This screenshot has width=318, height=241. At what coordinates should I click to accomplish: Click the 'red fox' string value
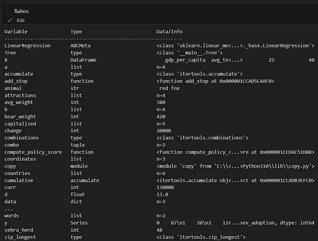pyautogui.click(x=169, y=88)
